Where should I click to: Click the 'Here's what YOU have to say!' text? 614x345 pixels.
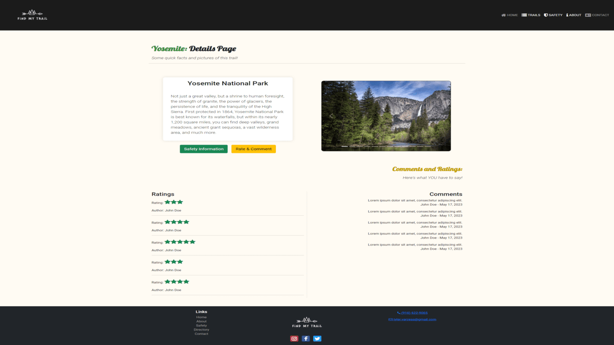(433, 178)
